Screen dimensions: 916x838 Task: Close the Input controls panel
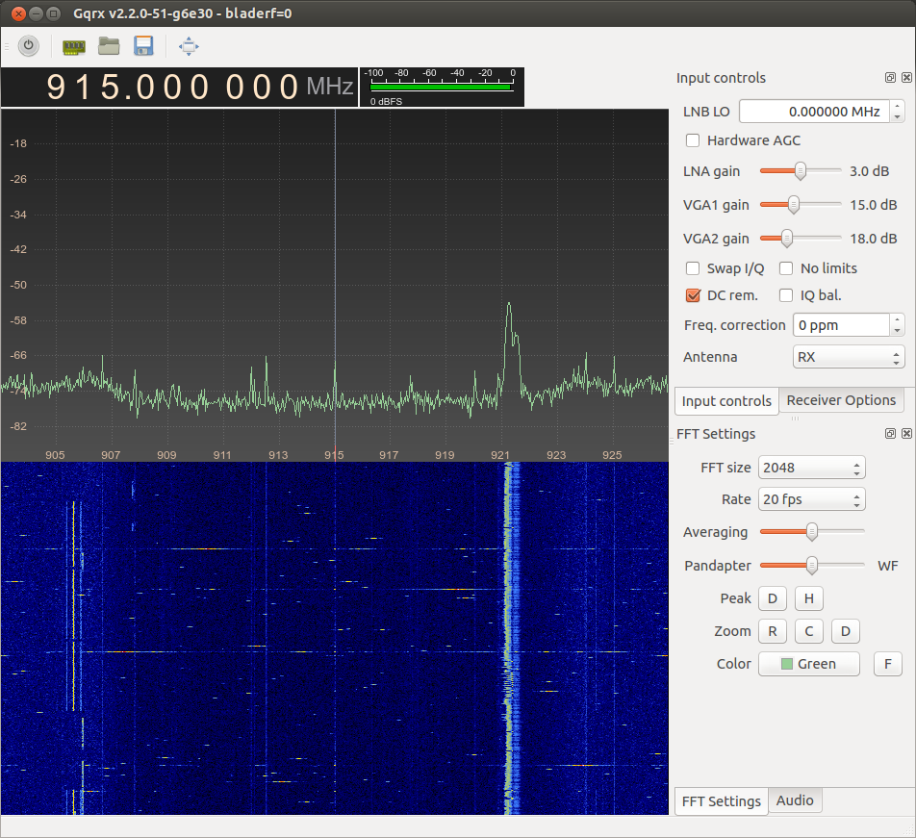[904, 78]
